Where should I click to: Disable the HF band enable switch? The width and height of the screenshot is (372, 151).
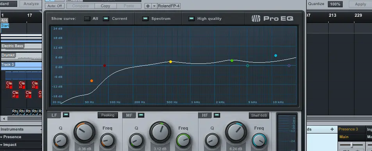pos(217,115)
